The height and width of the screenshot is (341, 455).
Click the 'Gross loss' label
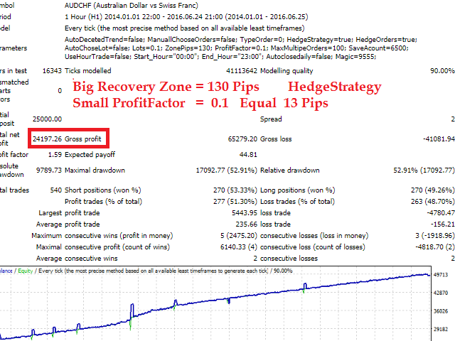276,139
